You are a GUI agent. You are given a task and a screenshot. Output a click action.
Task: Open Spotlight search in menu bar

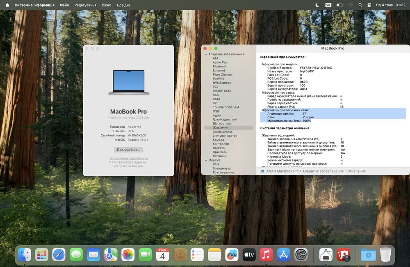[360, 5]
